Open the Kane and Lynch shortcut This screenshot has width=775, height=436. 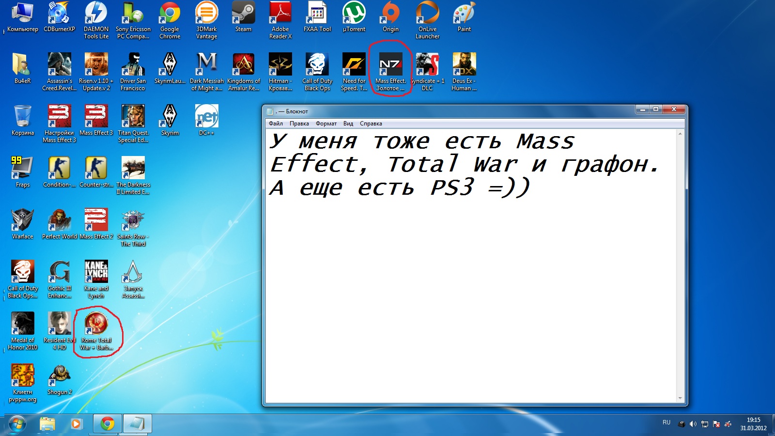(x=96, y=279)
